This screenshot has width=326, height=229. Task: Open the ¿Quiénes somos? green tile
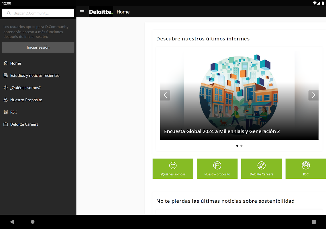173,169
